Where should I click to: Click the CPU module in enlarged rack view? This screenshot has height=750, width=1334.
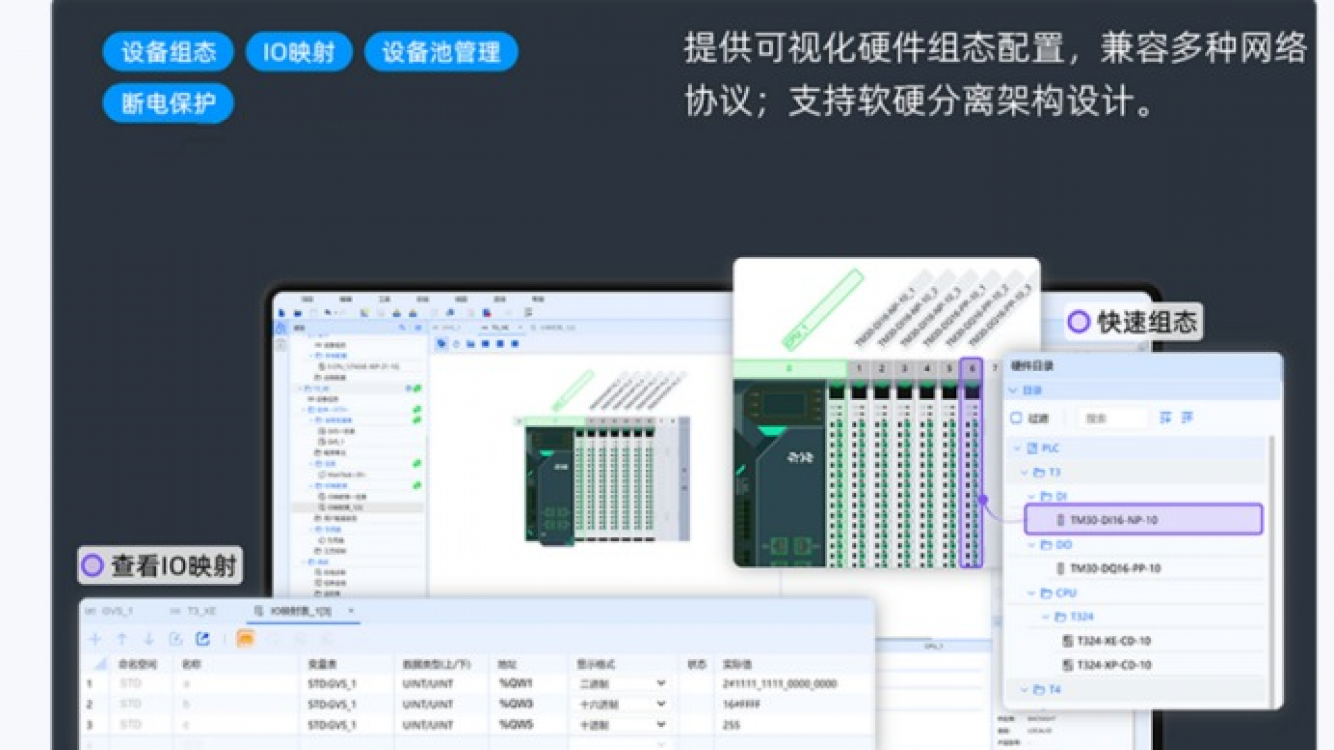click(x=779, y=473)
